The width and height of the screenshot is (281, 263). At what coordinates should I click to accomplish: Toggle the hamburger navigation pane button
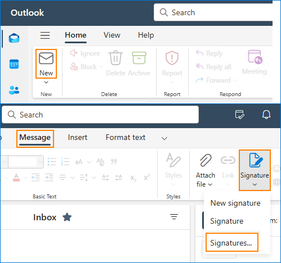point(45,35)
